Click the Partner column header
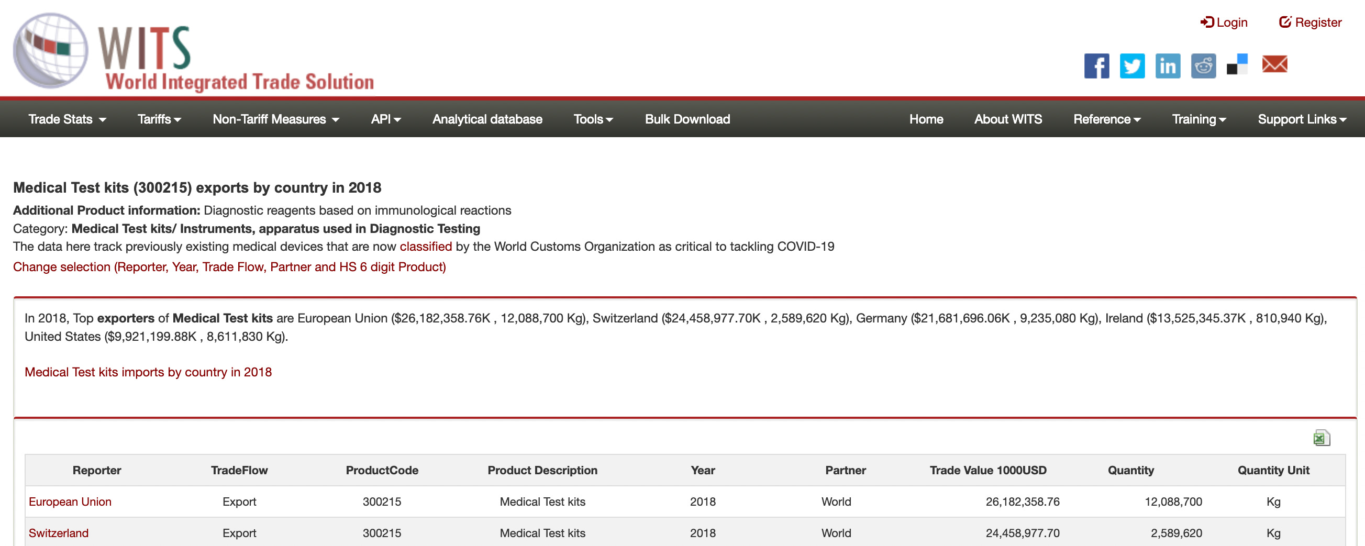Screen dimensions: 1365x546 pyautogui.click(x=846, y=470)
